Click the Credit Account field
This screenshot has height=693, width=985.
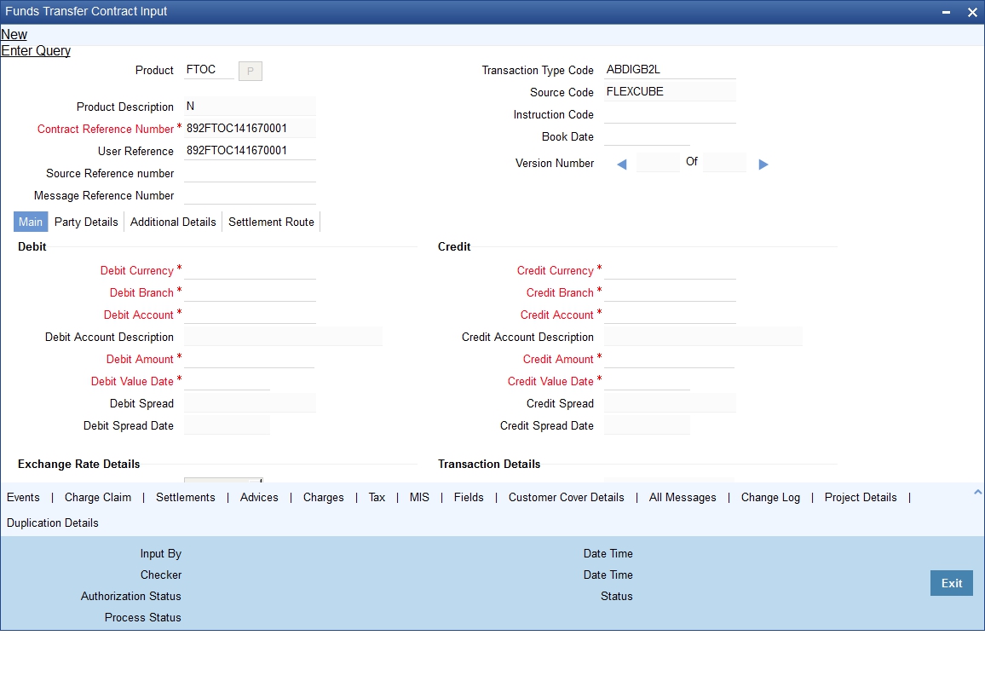(670, 315)
